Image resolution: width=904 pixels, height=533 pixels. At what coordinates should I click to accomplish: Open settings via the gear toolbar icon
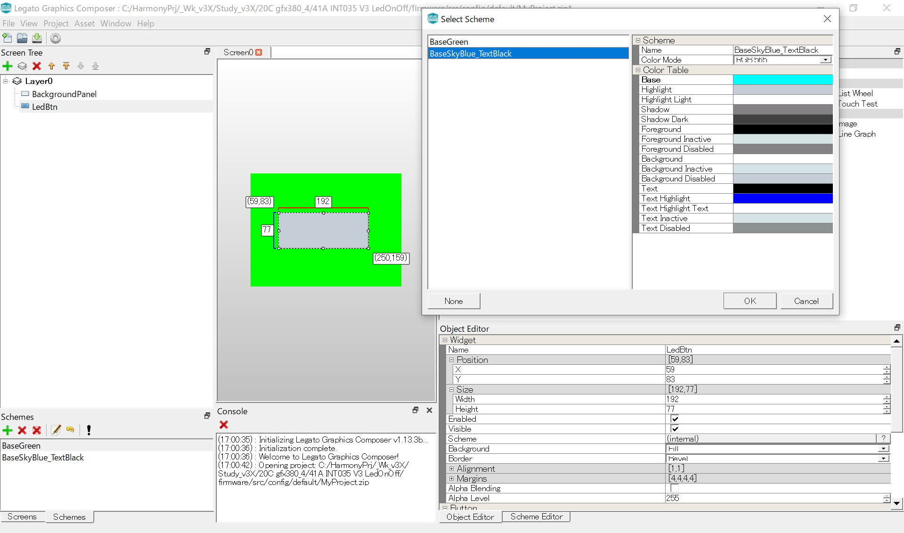pos(56,38)
